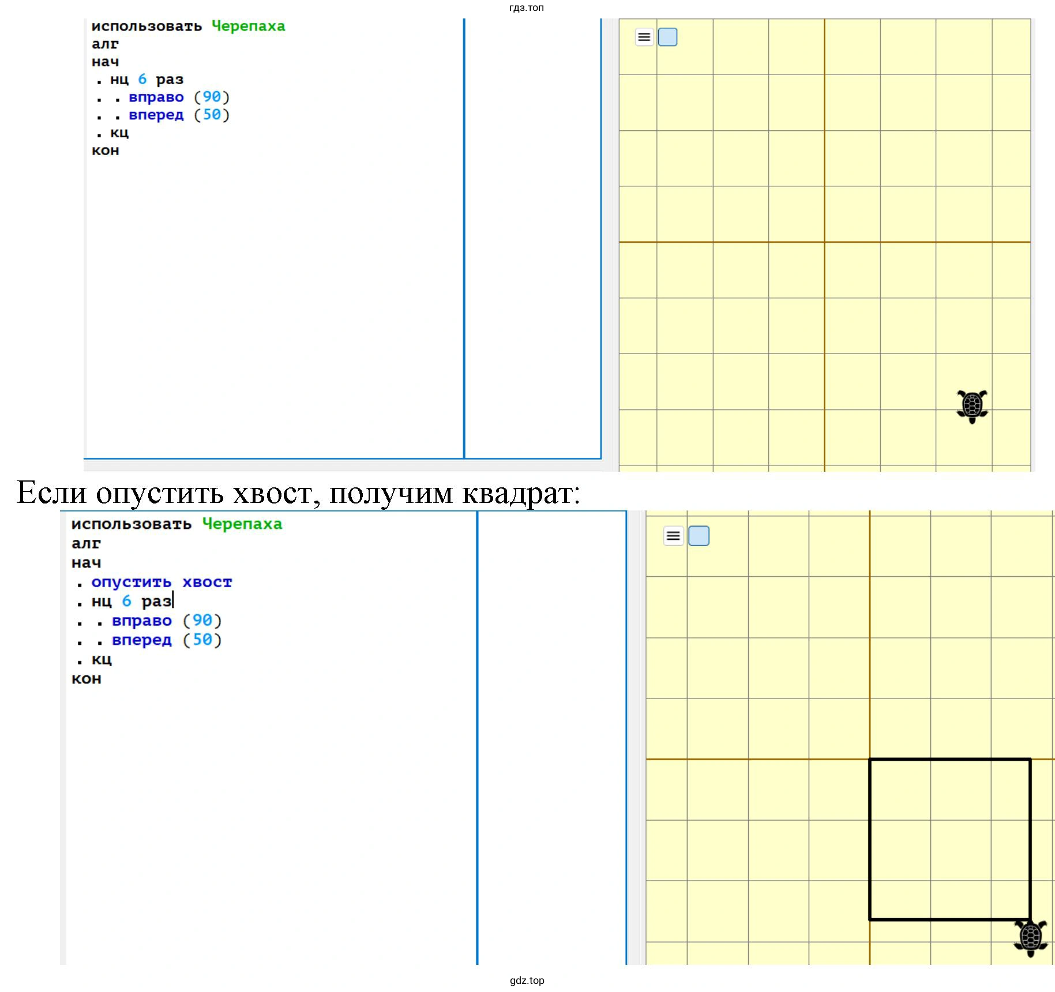Place cursor on 'вправо' in the bottom editor

point(142,621)
